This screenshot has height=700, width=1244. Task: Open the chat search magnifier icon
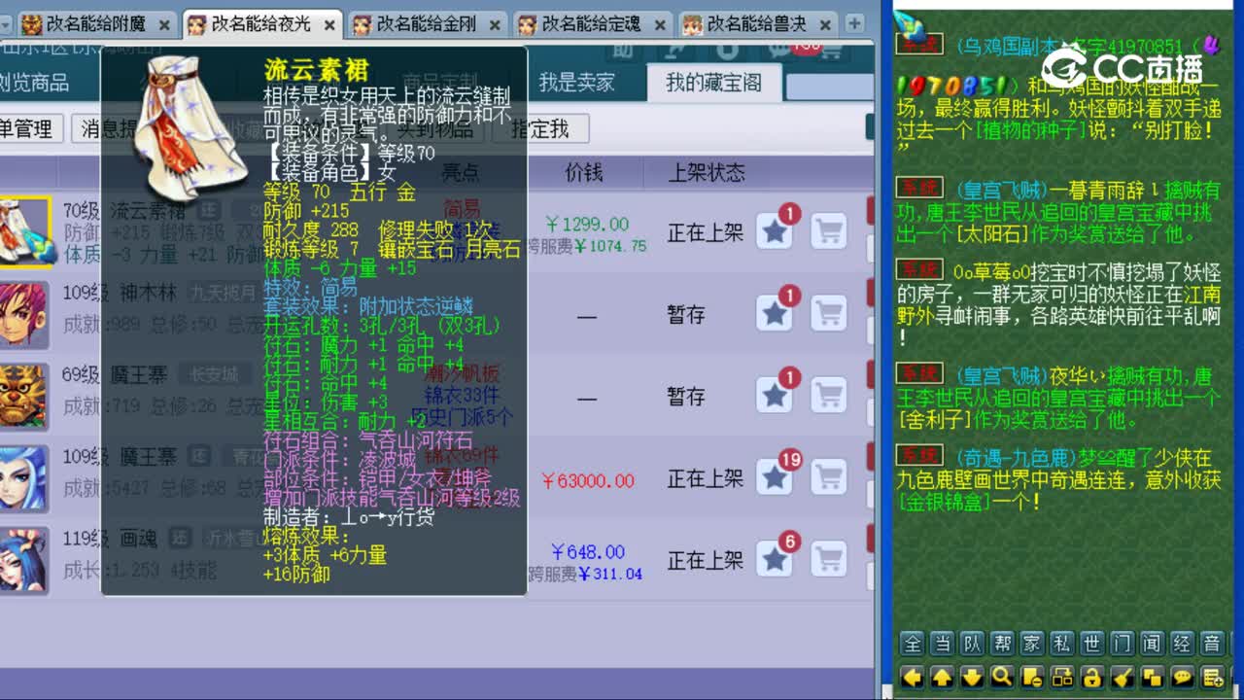point(1002,677)
